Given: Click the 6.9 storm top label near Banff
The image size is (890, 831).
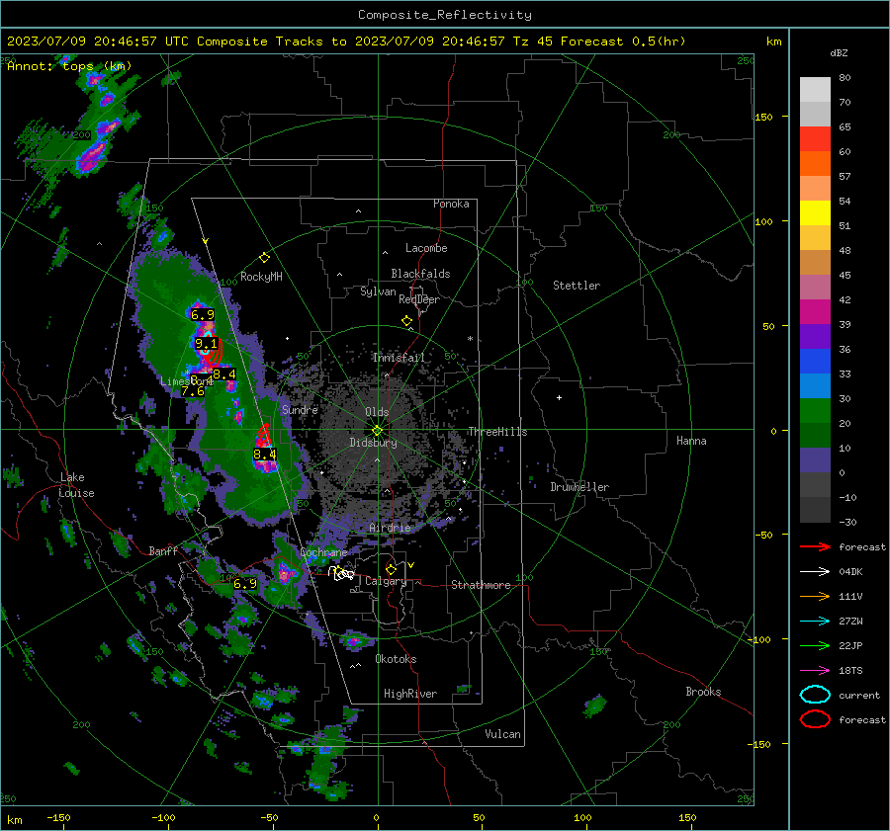Looking at the screenshot, I should 245,583.
